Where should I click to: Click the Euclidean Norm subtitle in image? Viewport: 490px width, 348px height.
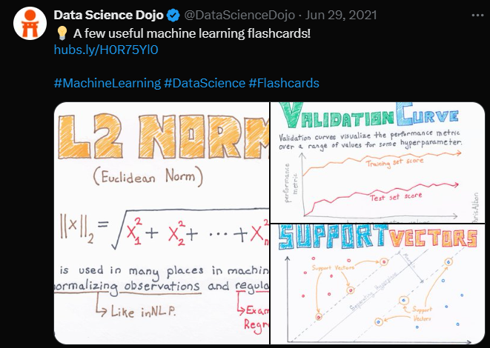(148, 177)
